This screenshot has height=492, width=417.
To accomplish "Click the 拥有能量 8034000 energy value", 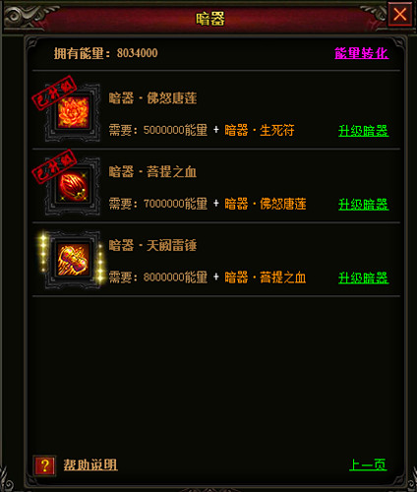I will click(138, 53).
